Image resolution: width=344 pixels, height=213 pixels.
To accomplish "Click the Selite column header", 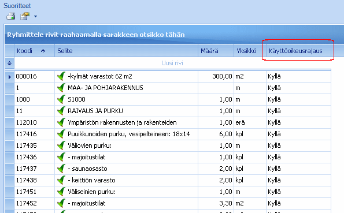I will pos(127,51).
